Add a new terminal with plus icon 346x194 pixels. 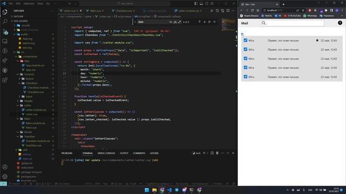pos(204,153)
